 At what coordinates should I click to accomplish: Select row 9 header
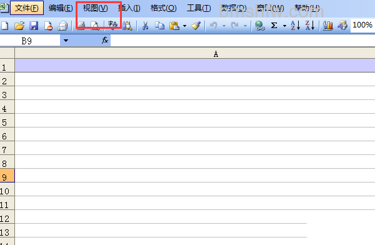7,176
